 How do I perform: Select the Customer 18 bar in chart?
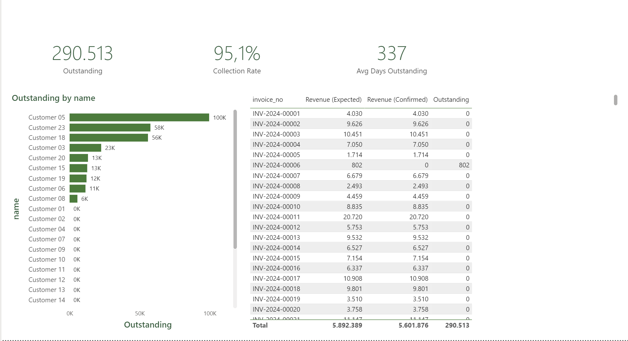coord(109,138)
